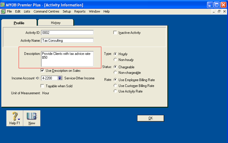
Task: Click the Unit of Measurement Hour value
Action: pyautogui.click(x=46, y=93)
